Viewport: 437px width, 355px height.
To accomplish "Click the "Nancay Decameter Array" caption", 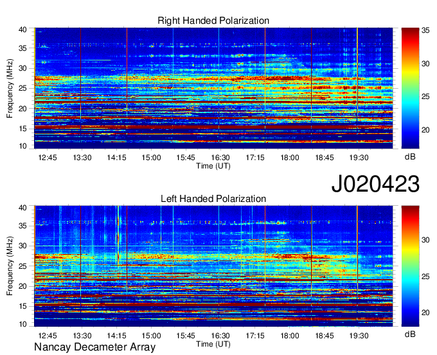I will point(94,347).
